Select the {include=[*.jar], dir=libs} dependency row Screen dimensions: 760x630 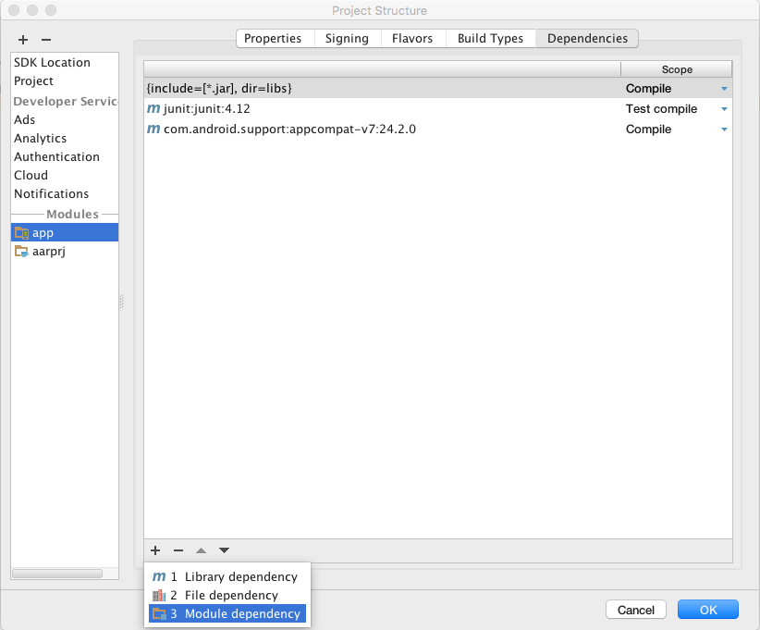(x=437, y=88)
